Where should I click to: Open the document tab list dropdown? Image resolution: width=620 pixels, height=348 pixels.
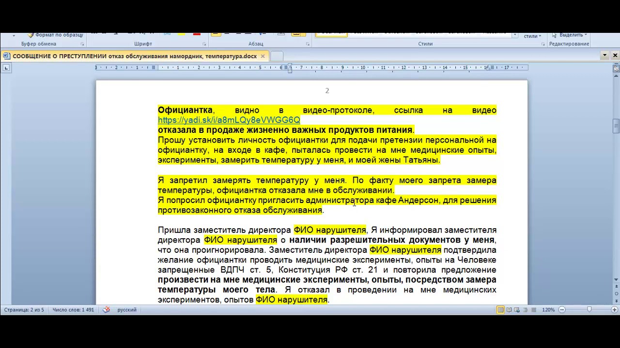click(x=604, y=56)
